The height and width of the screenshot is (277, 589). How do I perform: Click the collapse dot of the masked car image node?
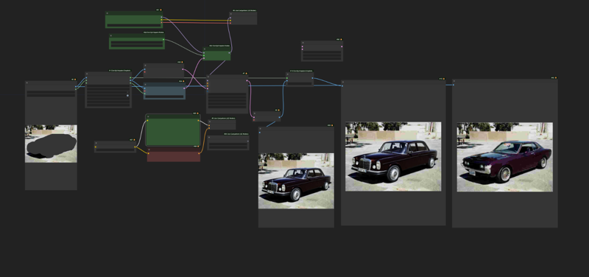[27, 83]
